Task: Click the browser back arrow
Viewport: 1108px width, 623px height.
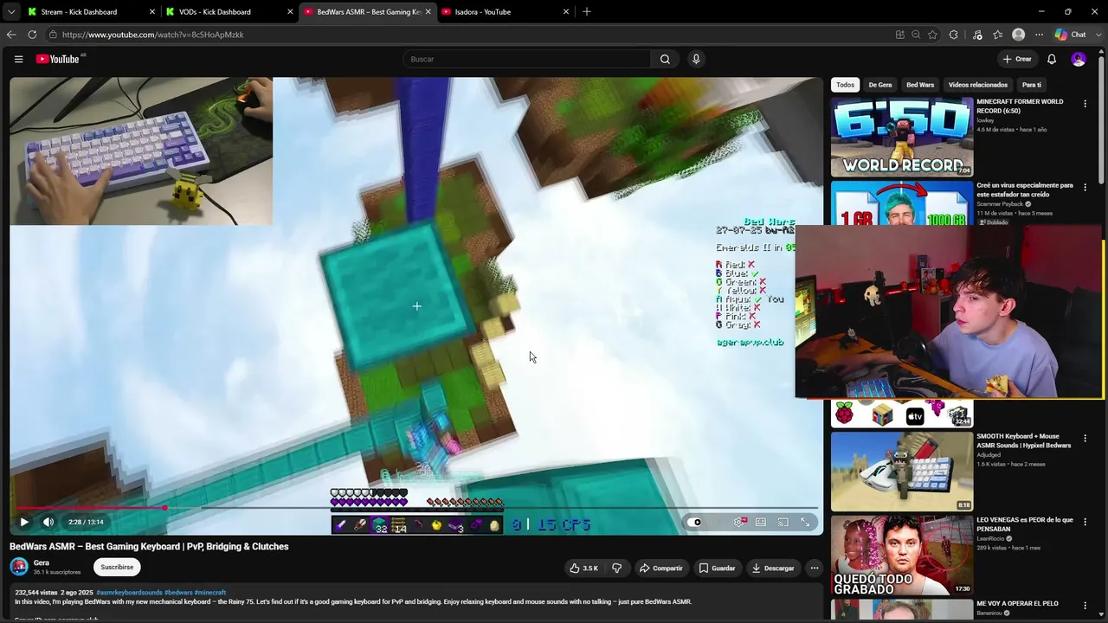Action: 11,35
